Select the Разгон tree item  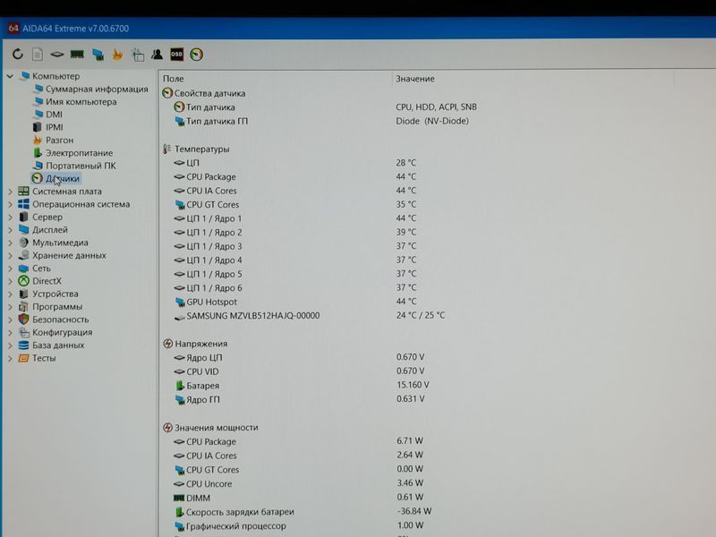point(59,141)
